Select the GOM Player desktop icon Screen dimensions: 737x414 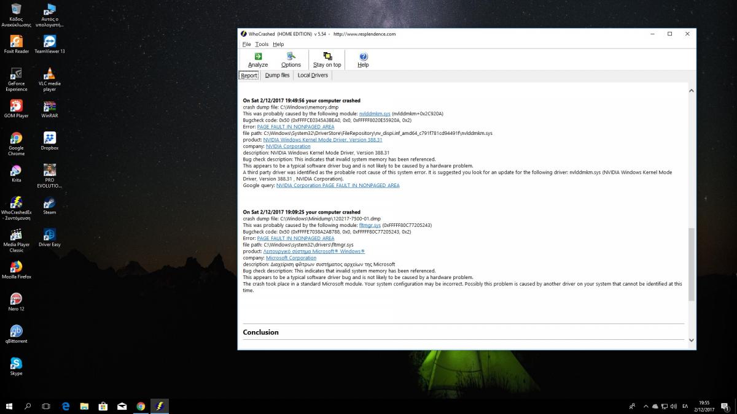point(17,109)
